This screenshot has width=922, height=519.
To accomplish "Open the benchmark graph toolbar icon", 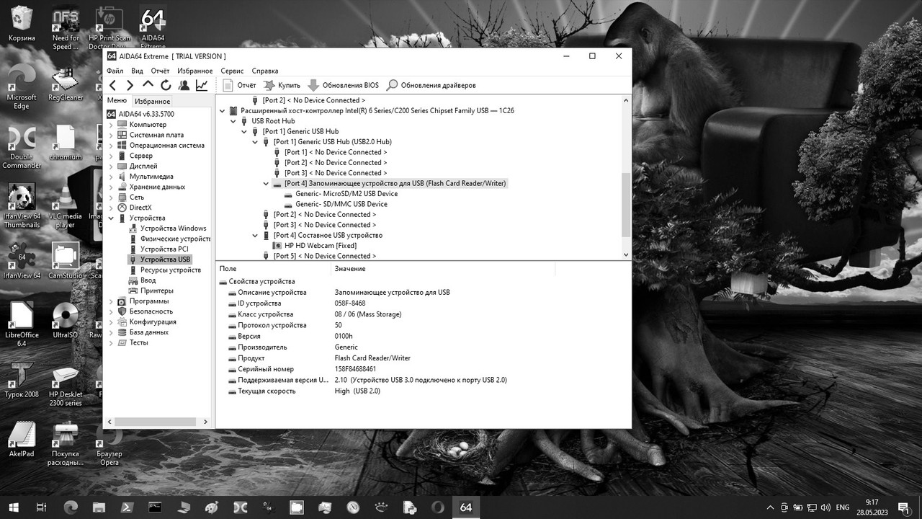I will click(201, 85).
